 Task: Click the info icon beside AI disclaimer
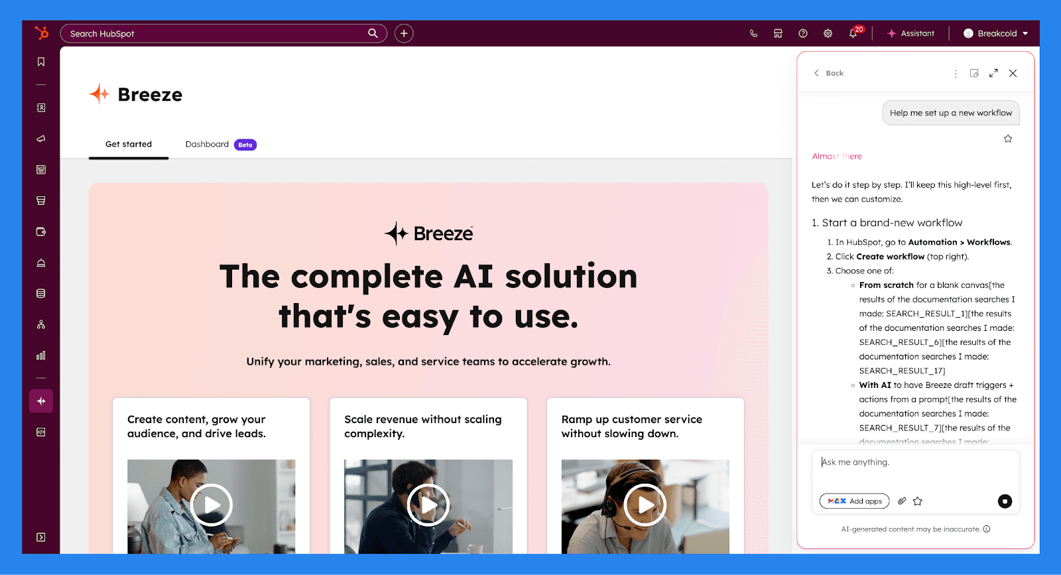tap(987, 529)
